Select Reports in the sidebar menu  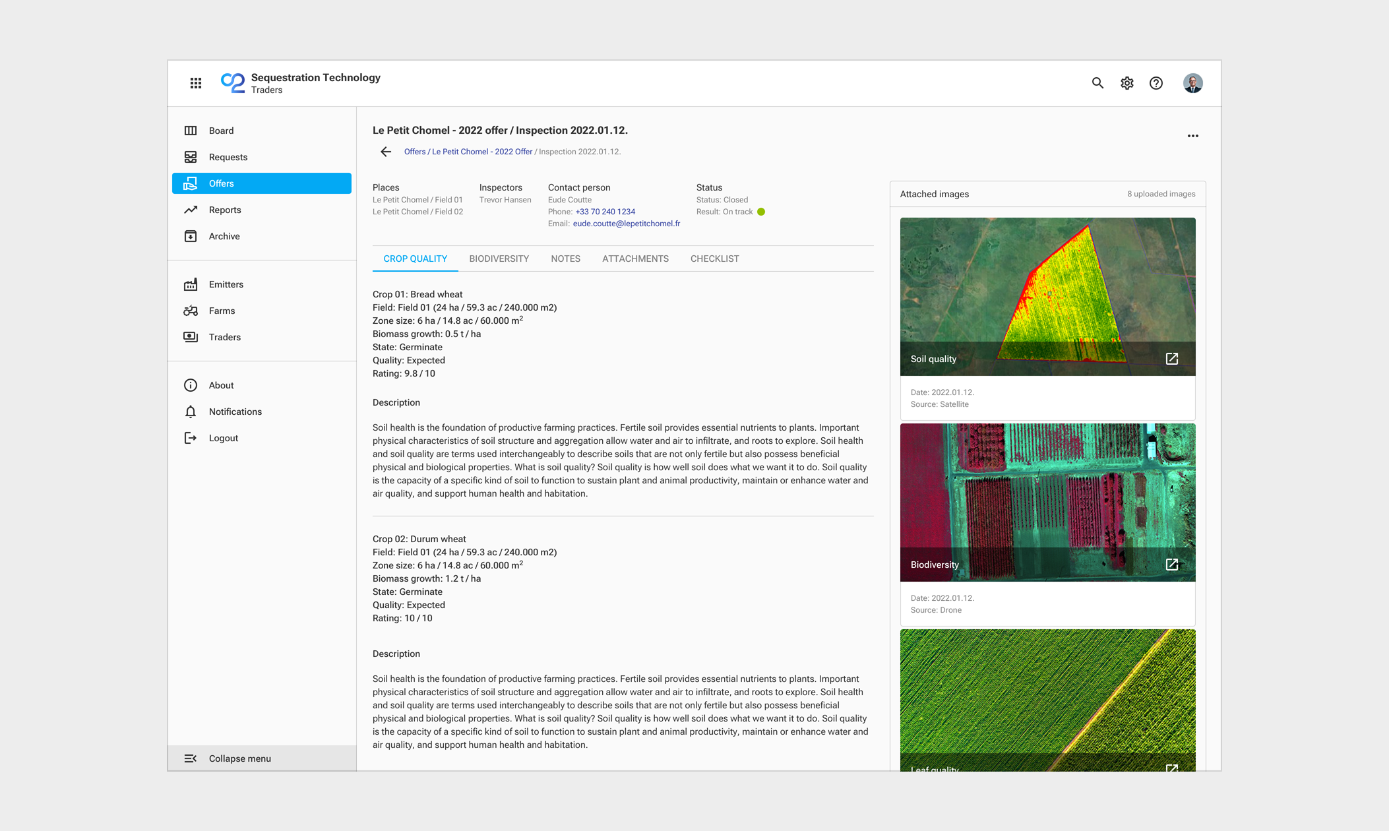pos(262,210)
